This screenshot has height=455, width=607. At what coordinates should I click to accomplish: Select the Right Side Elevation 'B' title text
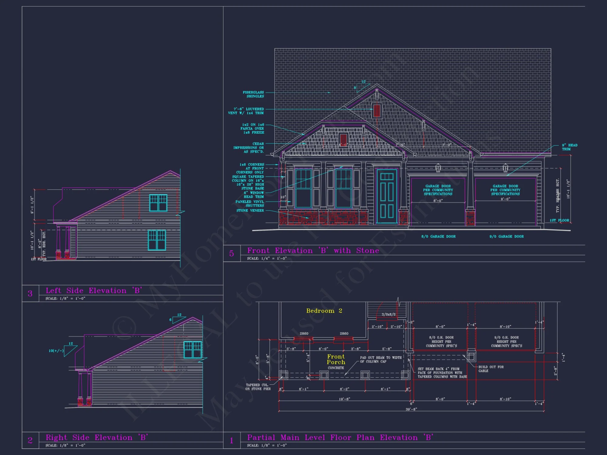97,437
